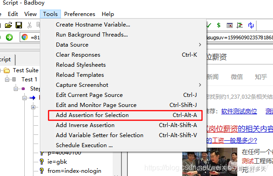Open the 新闻 tab on webpage

point(213,77)
